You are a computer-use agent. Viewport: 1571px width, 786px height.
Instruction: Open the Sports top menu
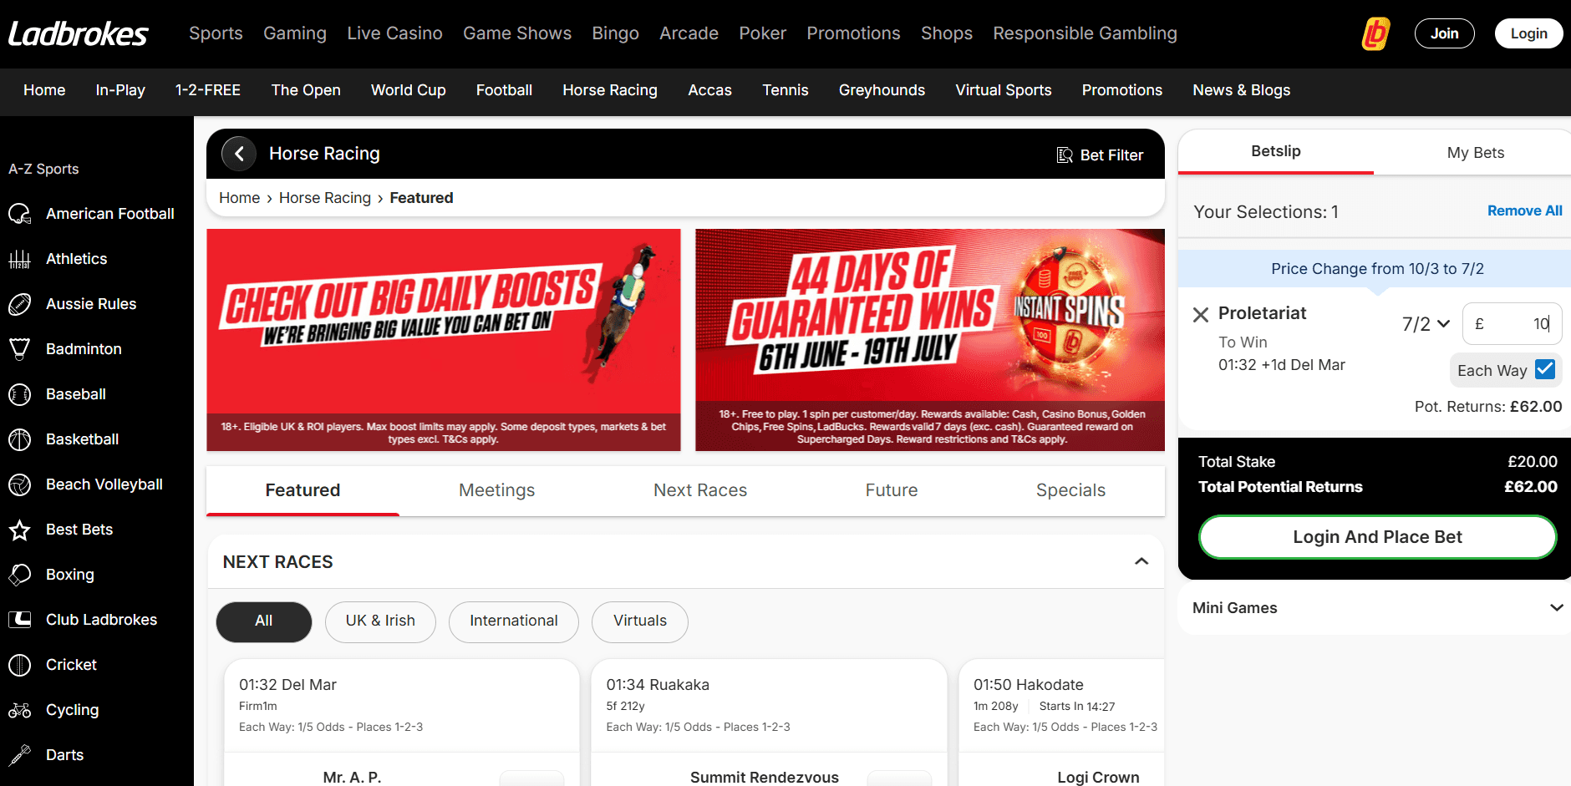click(x=216, y=33)
